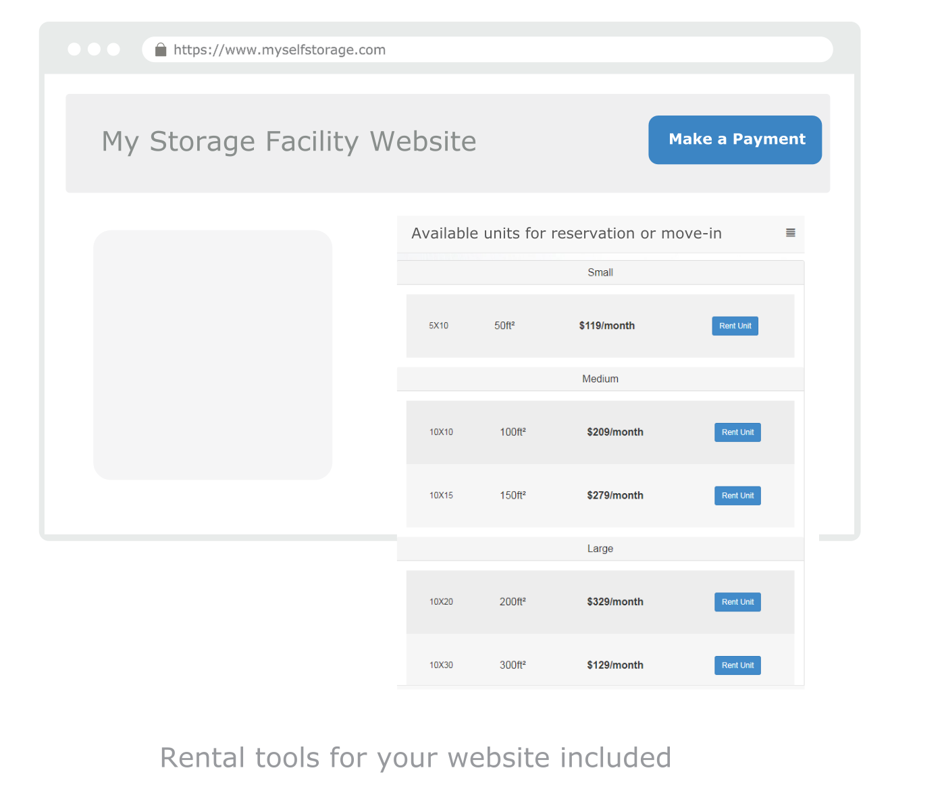
Task: Select the My Storage Facility Website header
Action: tap(288, 141)
